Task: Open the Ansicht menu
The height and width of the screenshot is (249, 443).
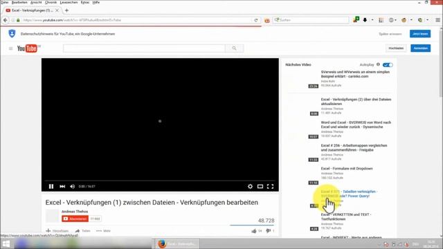Action: (x=36, y=2)
